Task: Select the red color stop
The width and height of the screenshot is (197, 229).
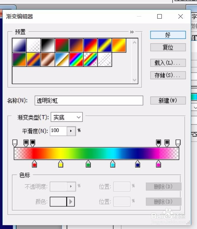Action: tap(34, 164)
